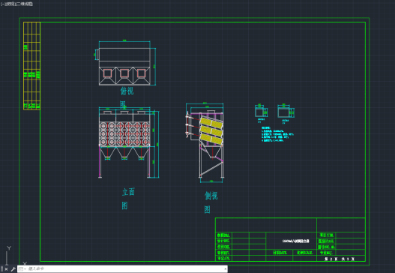Select the white drawing title in the title block
Screen dimensions: 395x273
[295, 241]
